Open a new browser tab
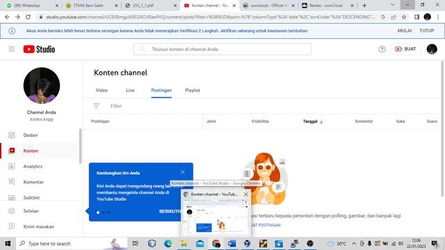 pos(364,6)
